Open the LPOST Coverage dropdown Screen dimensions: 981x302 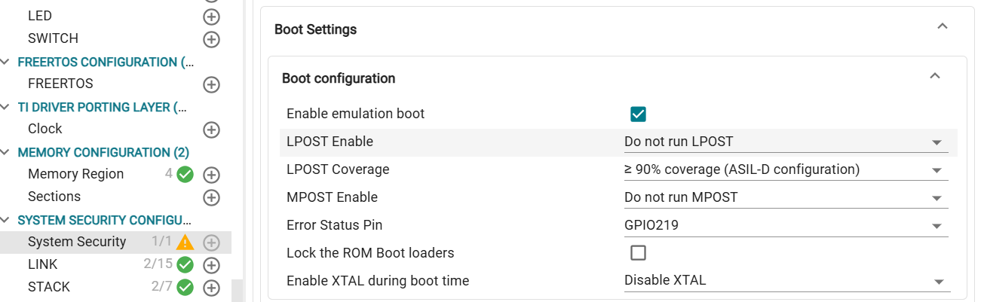tap(786, 169)
